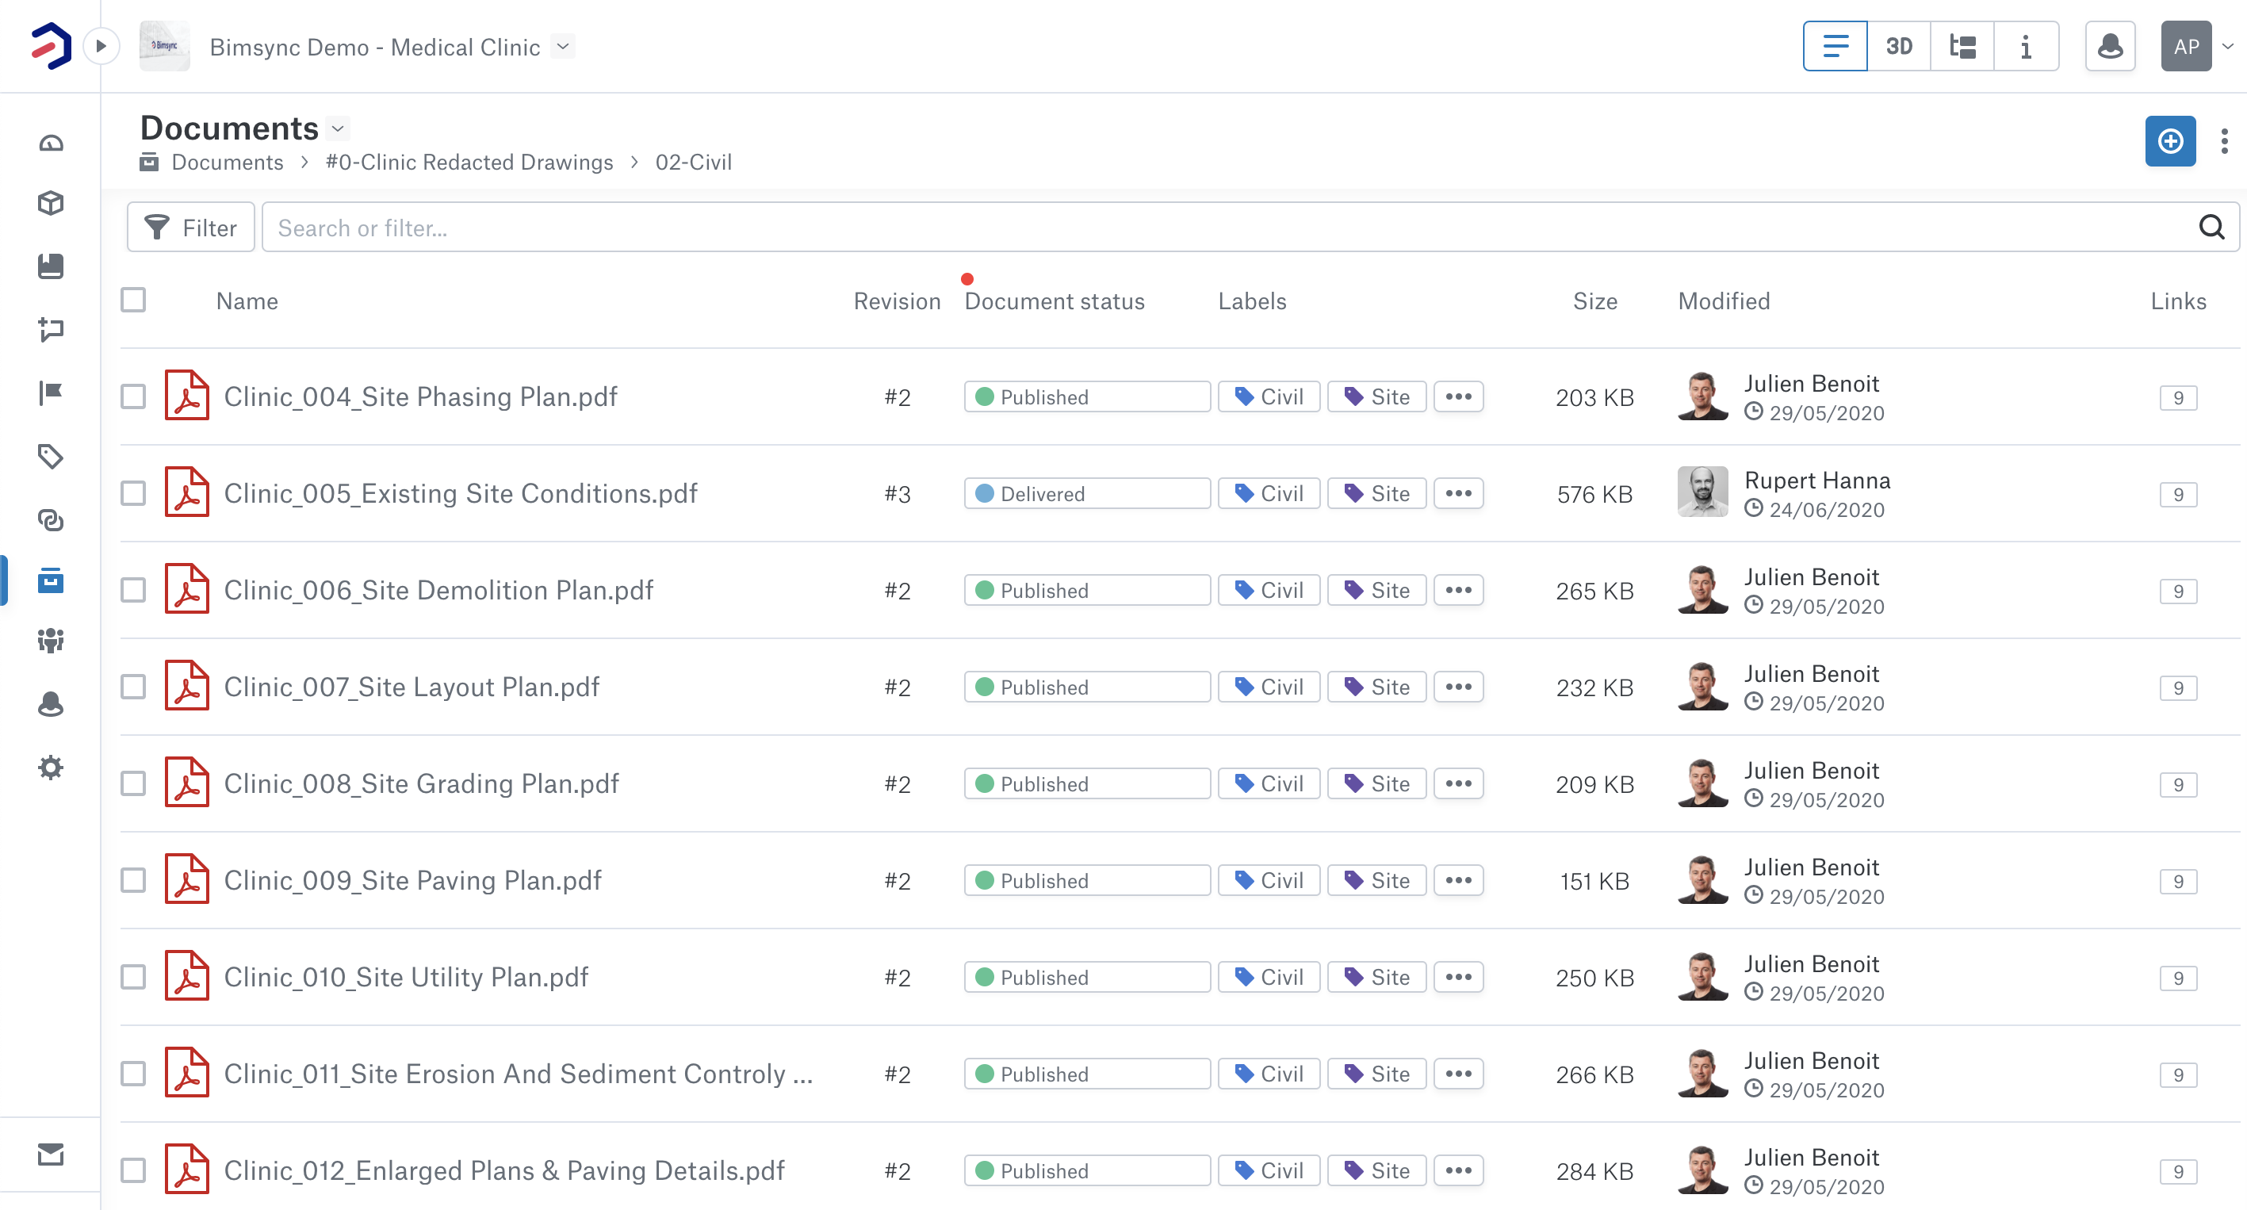
Task: Open Published status dropdown for Clinic_007
Action: click(x=1087, y=687)
